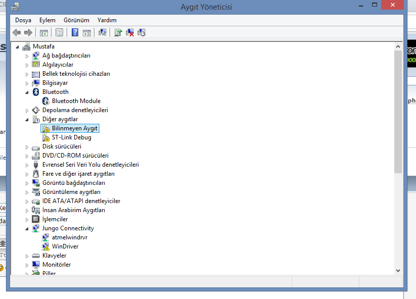This screenshot has width=416, height=299.
Task: Click the İşlemciler processor icon
Action: [x=35, y=219]
